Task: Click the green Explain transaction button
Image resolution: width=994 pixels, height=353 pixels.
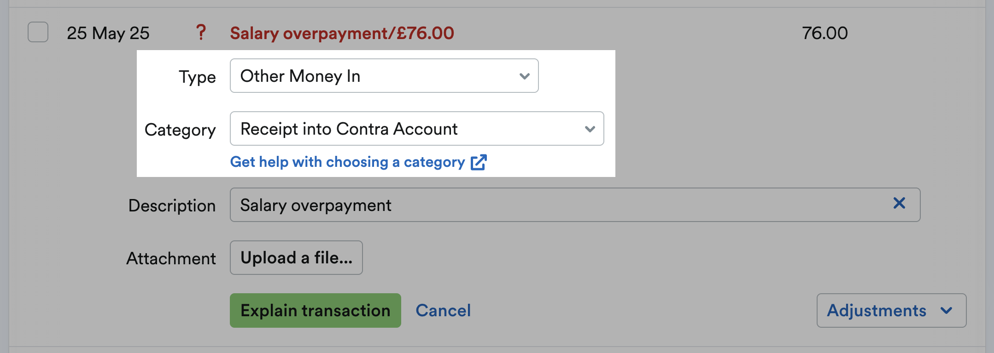Action: [315, 311]
